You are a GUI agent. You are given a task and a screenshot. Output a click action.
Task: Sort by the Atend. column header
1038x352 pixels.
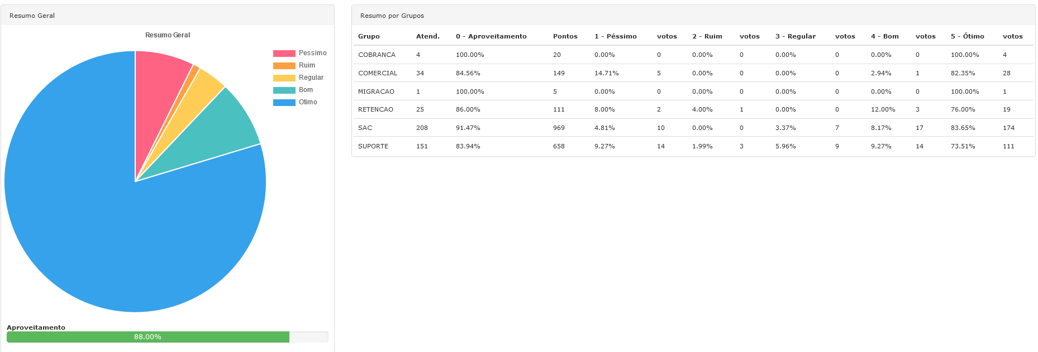tap(427, 36)
